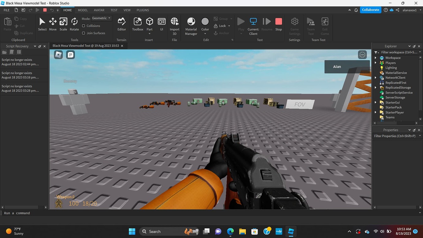Enable Join Surfaces
The height and width of the screenshot is (238, 423).
[83, 33]
